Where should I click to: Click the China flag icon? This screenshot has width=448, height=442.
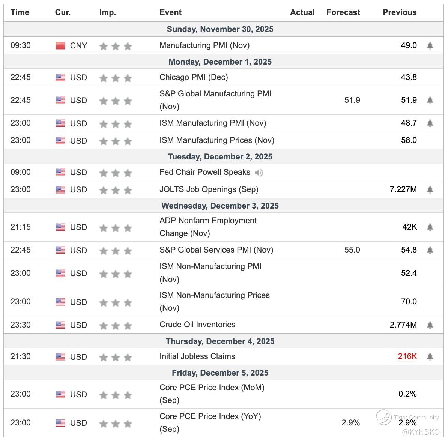click(x=60, y=46)
